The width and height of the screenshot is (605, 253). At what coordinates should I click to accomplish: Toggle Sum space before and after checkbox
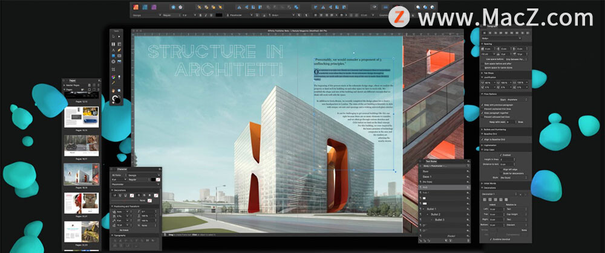pyautogui.click(x=483, y=64)
